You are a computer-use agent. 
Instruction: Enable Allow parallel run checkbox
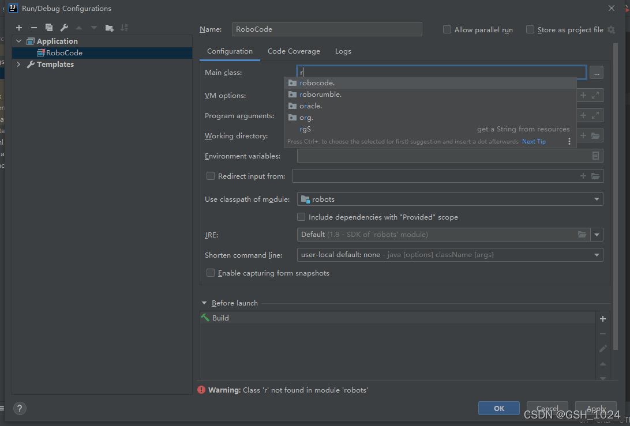tap(447, 30)
